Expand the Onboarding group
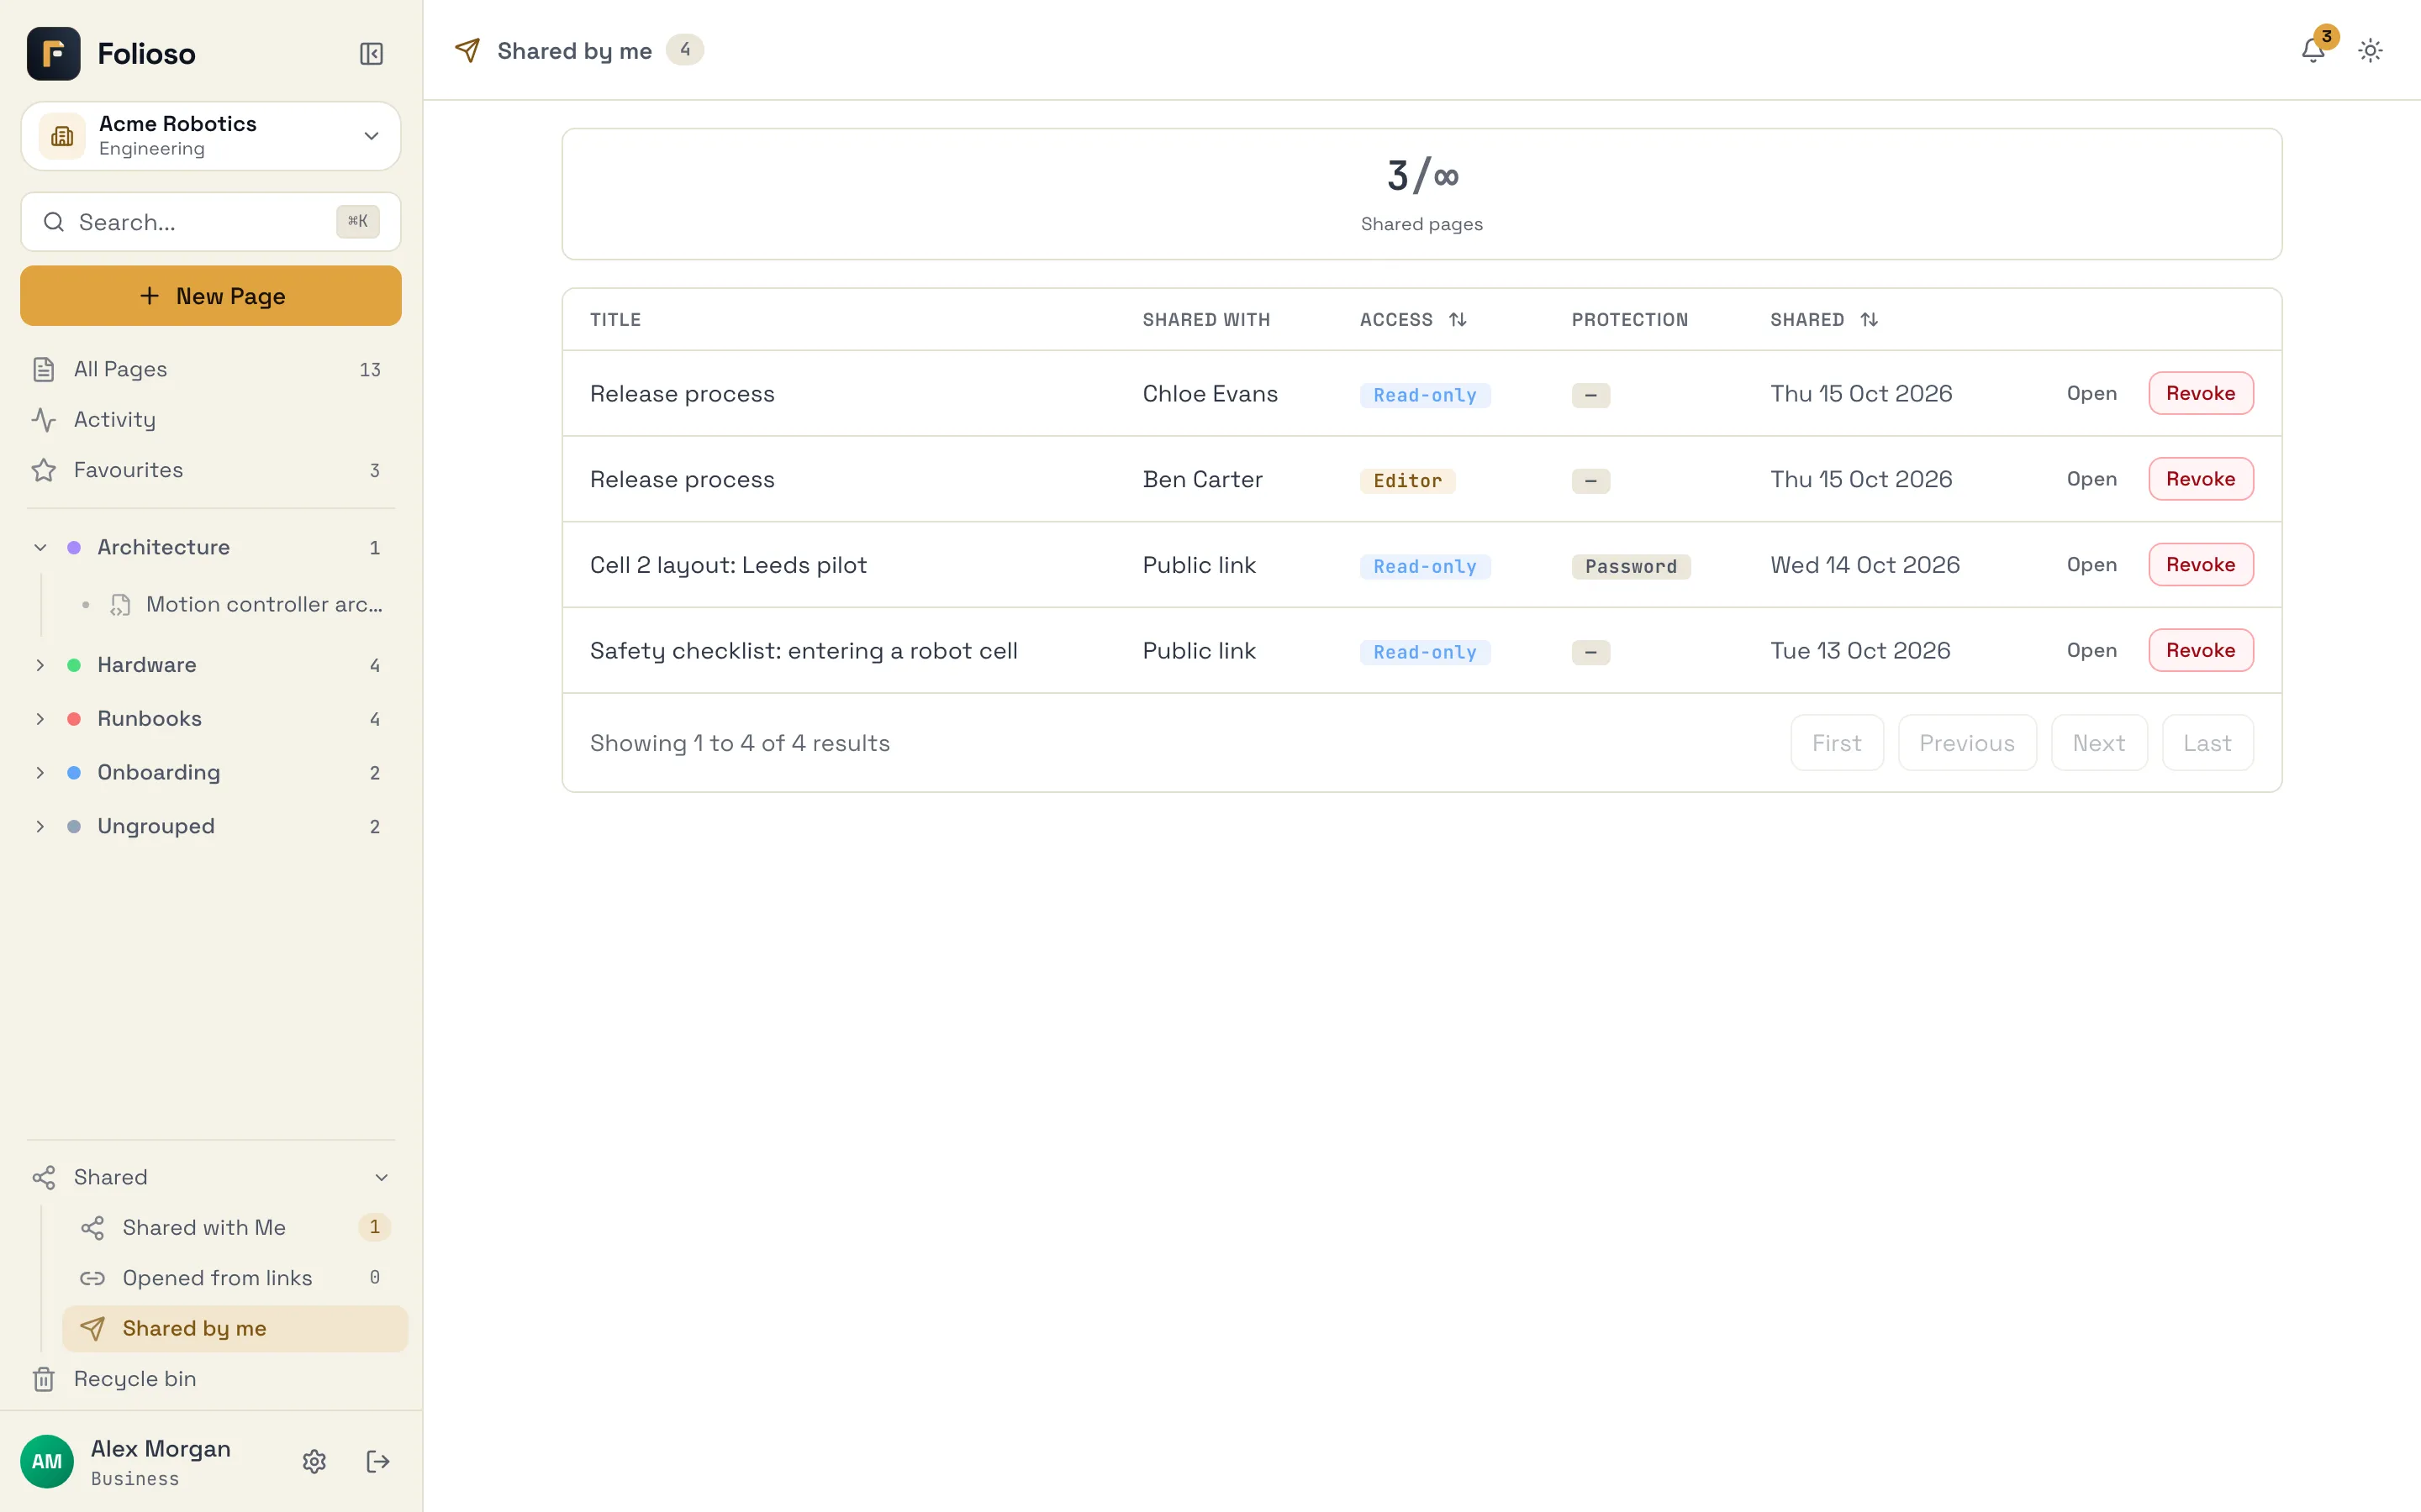Image resolution: width=2421 pixels, height=1512 pixels. pyautogui.click(x=40, y=772)
